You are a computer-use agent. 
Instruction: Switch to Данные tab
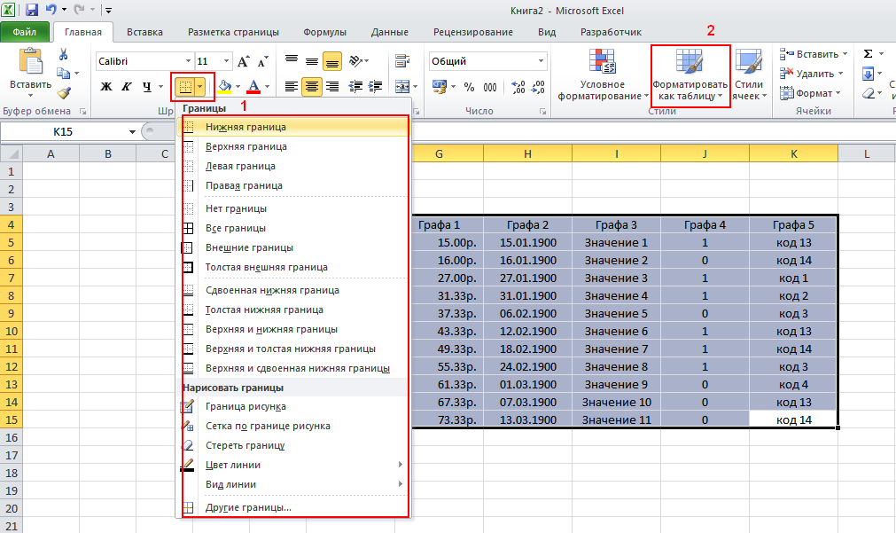(390, 32)
